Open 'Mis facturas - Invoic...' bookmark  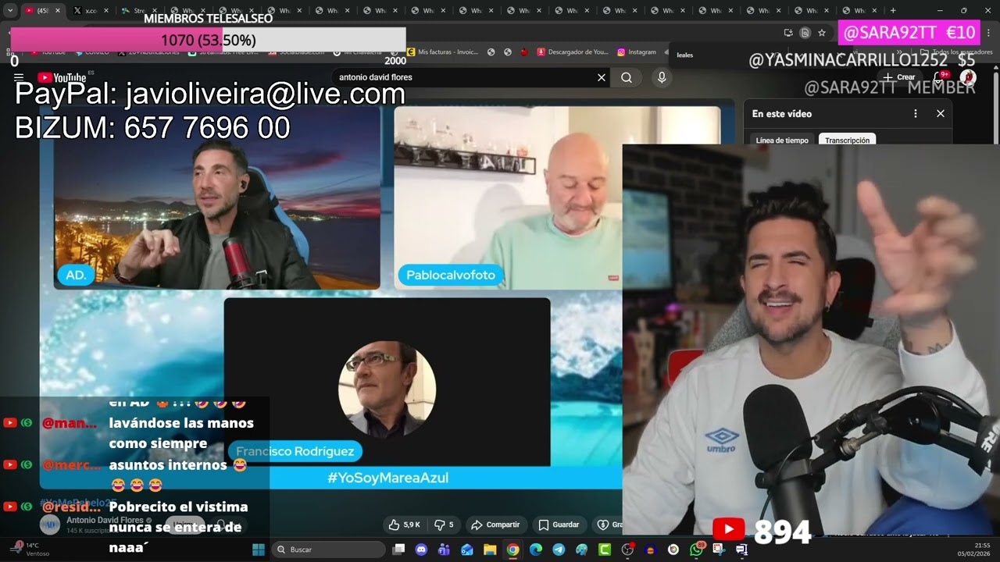tap(442, 52)
